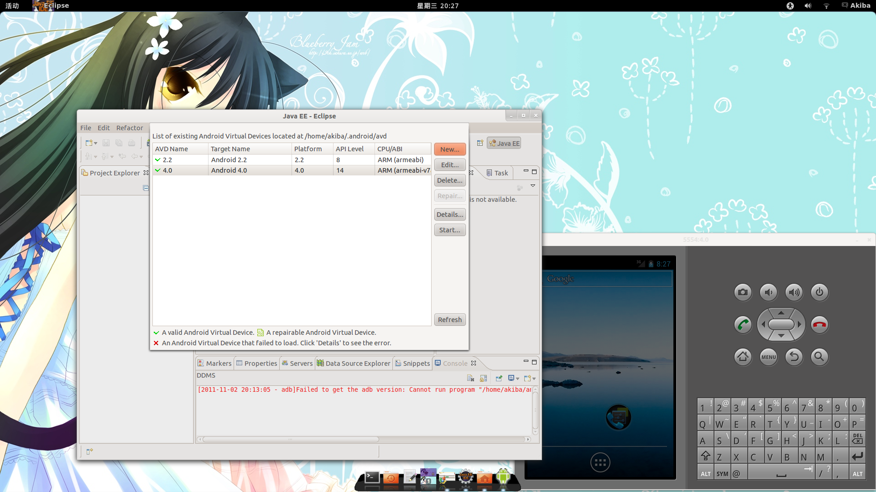Viewport: 876px width, 492px height.
Task: Click the volume icon in the top panel
Action: (x=808, y=5)
